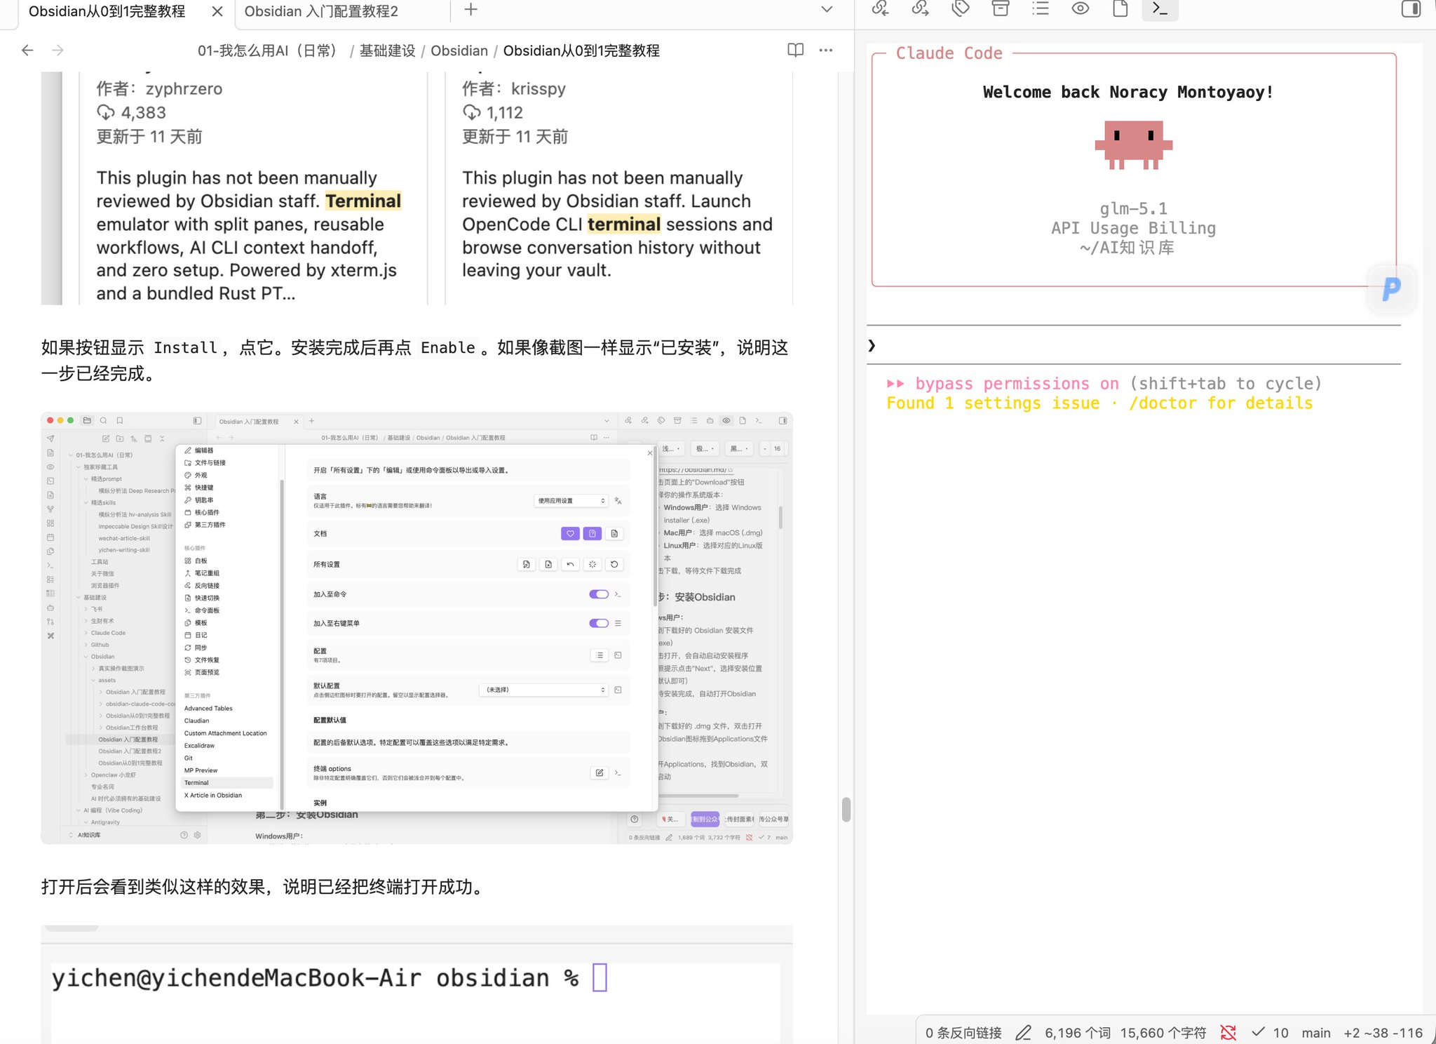Click the Found 1 settings issue message
The image size is (1436, 1044).
[x=1099, y=403]
